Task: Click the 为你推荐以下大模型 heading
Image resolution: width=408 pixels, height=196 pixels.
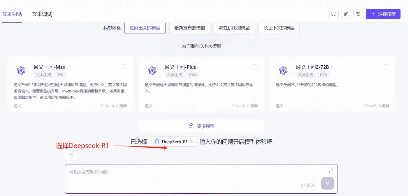Action: tap(201, 46)
